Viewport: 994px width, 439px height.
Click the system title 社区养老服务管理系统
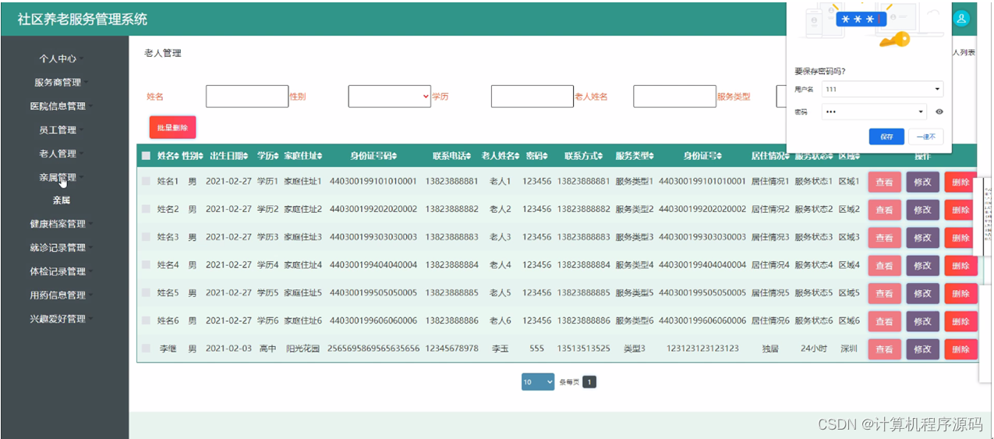pyautogui.click(x=83, y=19)
